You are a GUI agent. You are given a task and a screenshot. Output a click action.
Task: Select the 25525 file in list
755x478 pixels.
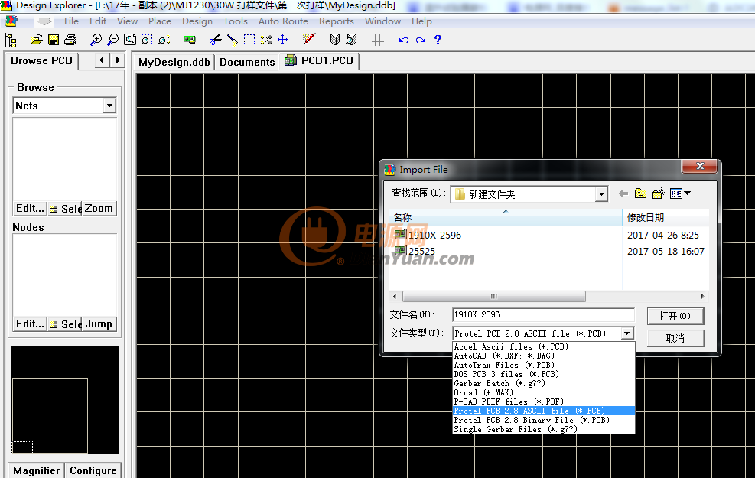tap(415, 251)
